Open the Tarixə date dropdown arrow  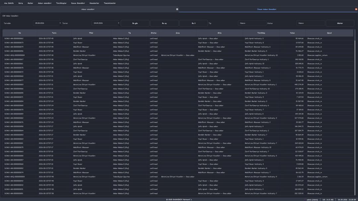coord(118,23)
